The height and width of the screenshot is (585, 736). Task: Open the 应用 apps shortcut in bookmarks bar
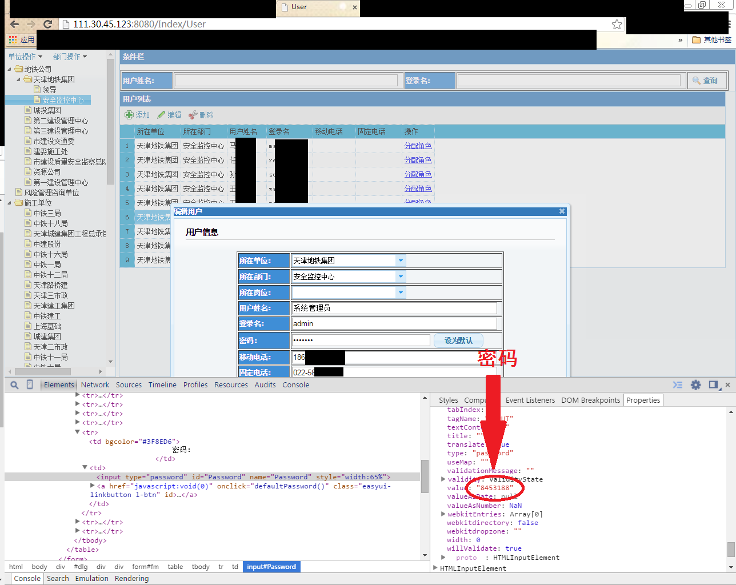click(21, 40)
